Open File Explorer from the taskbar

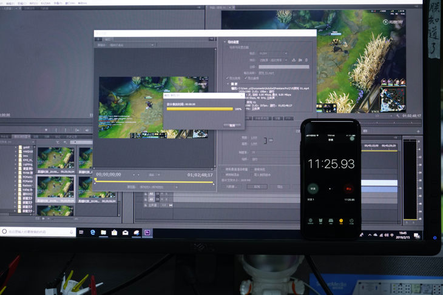click(x=103, y=233)
